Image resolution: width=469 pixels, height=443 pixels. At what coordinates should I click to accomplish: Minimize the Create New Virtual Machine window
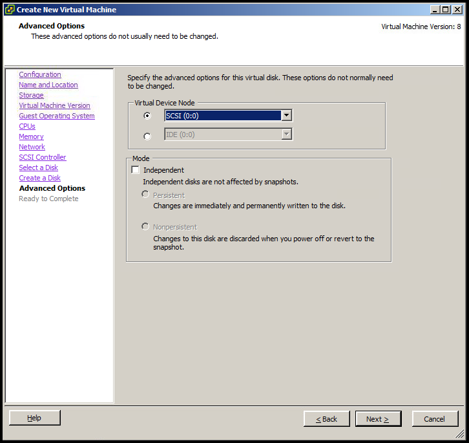(435, 10)
